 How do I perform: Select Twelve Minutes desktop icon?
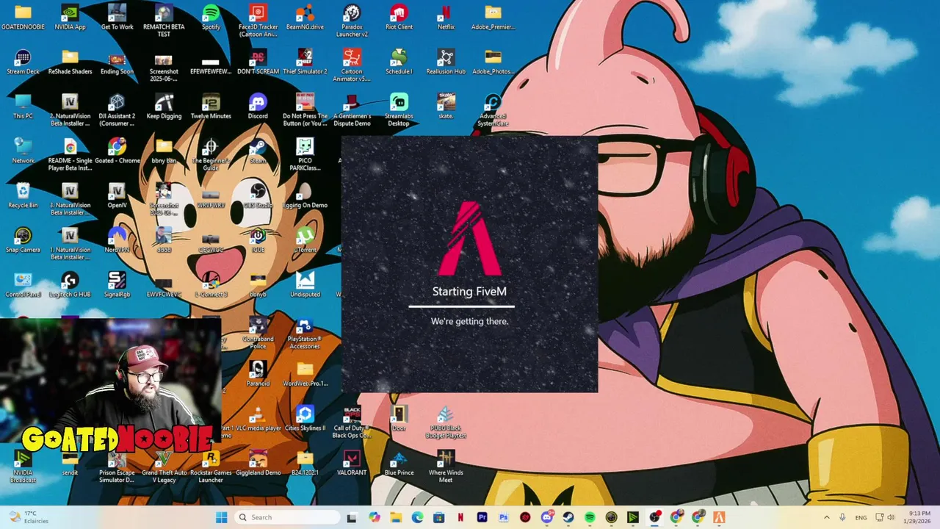pyautogui.click(x=211, y=107)
